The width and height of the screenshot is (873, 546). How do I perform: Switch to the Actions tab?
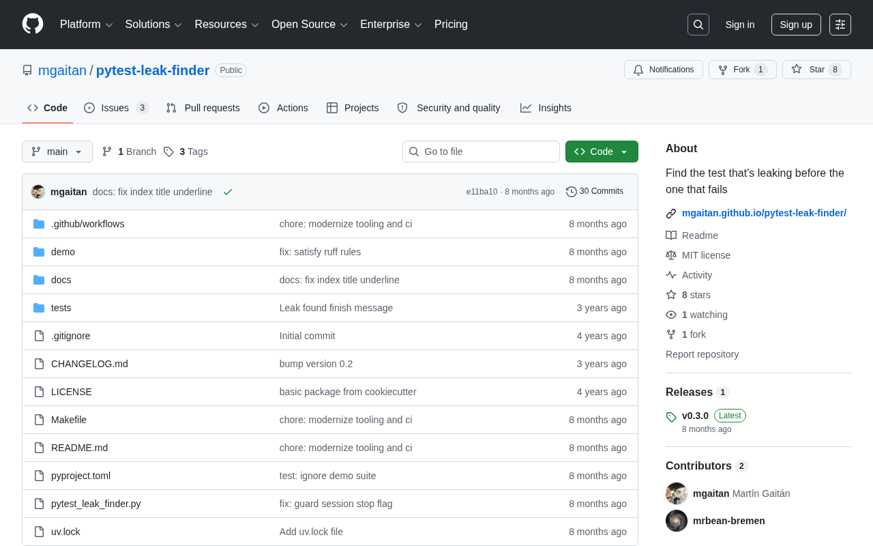tap(283, 108)
